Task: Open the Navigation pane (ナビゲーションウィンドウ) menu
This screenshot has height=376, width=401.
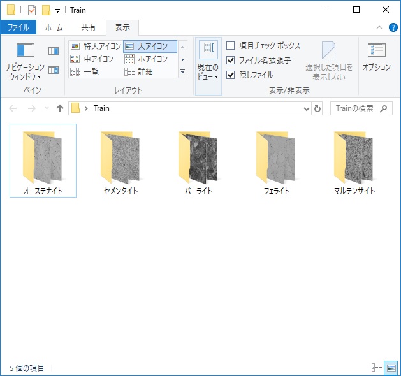Action: [25, 62]
